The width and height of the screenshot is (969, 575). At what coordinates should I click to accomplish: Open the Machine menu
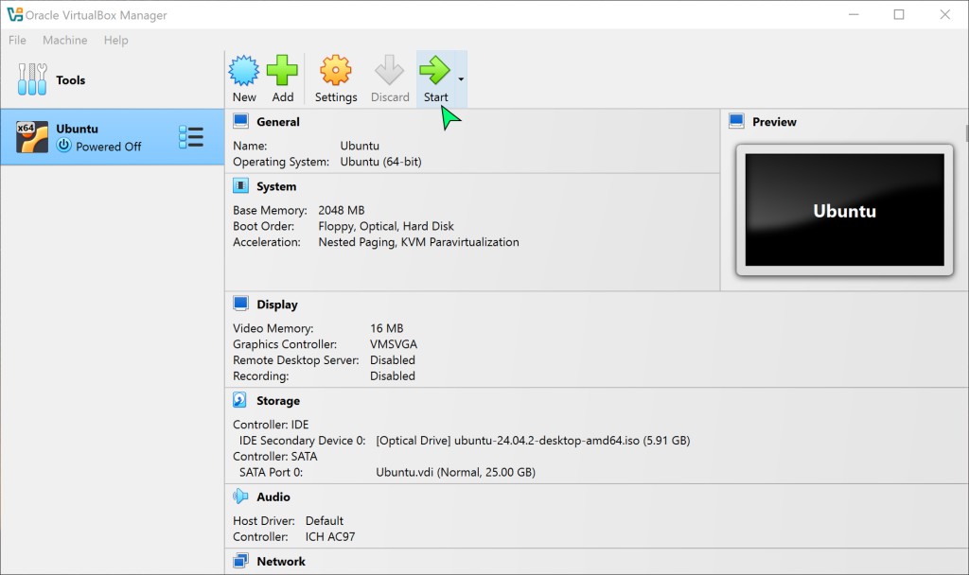[65, 41]
